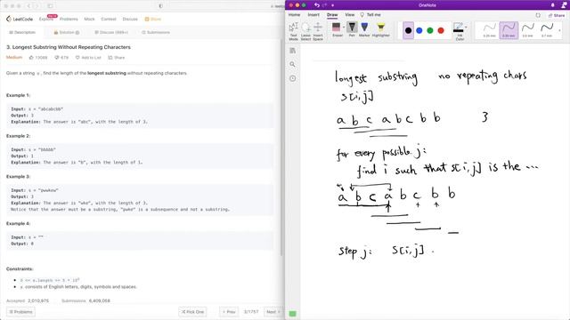The height and width of the screenshot is (320, 570).
Task: Click the Medium difficulty label
Action: (x=14, y=57)
